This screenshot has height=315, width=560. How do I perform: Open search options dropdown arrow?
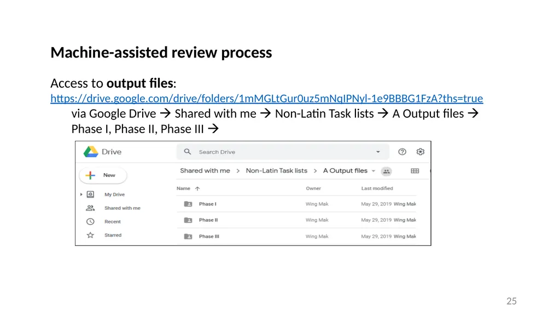pyautogui.click(x=378, y=152)
